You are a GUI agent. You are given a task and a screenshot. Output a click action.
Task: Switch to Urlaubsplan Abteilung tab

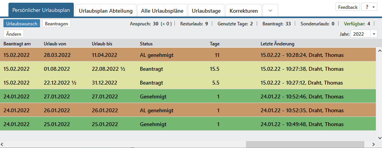(105, 11)
